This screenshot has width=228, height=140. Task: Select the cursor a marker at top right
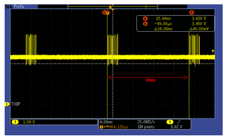click(x=191, y=13)
